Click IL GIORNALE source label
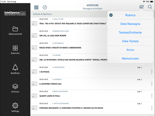The height and width of the screenshot is (116, 155). (x=57, y=79)
